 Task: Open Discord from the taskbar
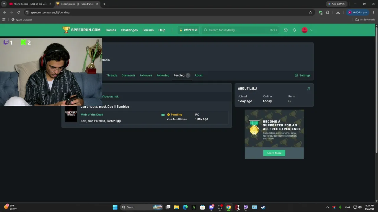click(211, 207)
